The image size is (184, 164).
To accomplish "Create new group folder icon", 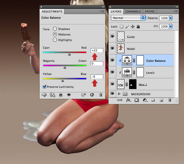I will point(153,100).
